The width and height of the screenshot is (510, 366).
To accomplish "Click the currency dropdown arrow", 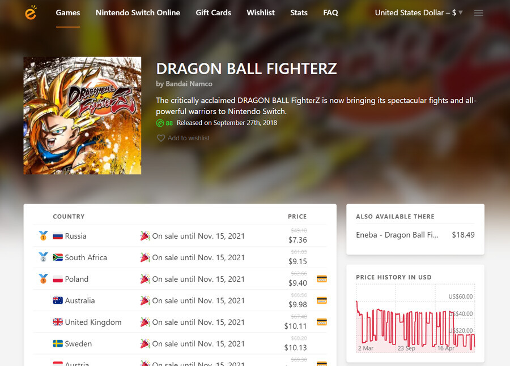I will coord(460,12).
